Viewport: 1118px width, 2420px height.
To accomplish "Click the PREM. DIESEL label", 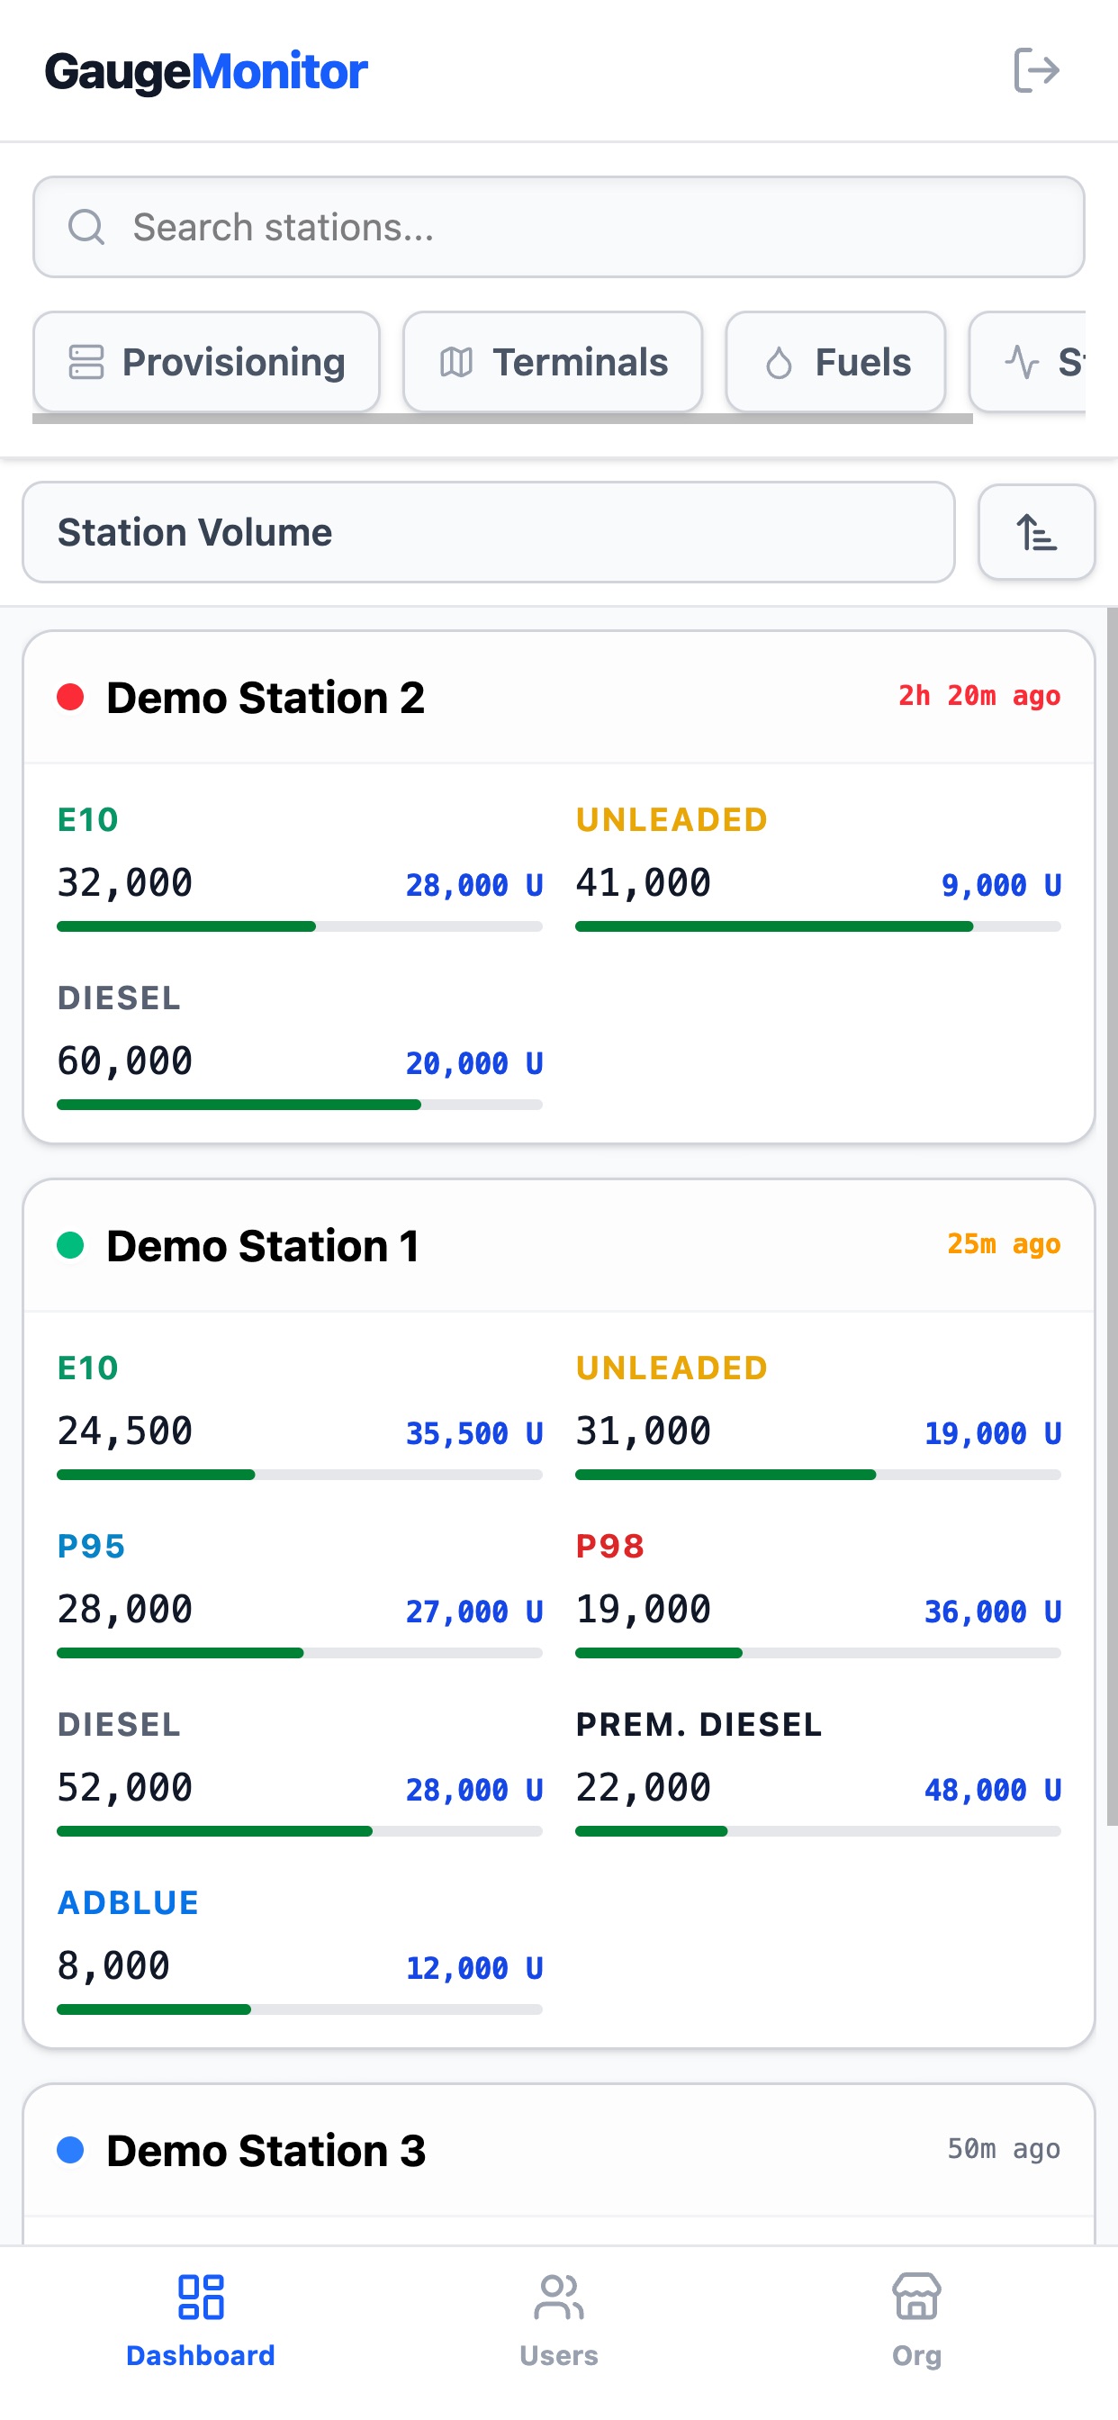I will click(x=699, y=1725).
